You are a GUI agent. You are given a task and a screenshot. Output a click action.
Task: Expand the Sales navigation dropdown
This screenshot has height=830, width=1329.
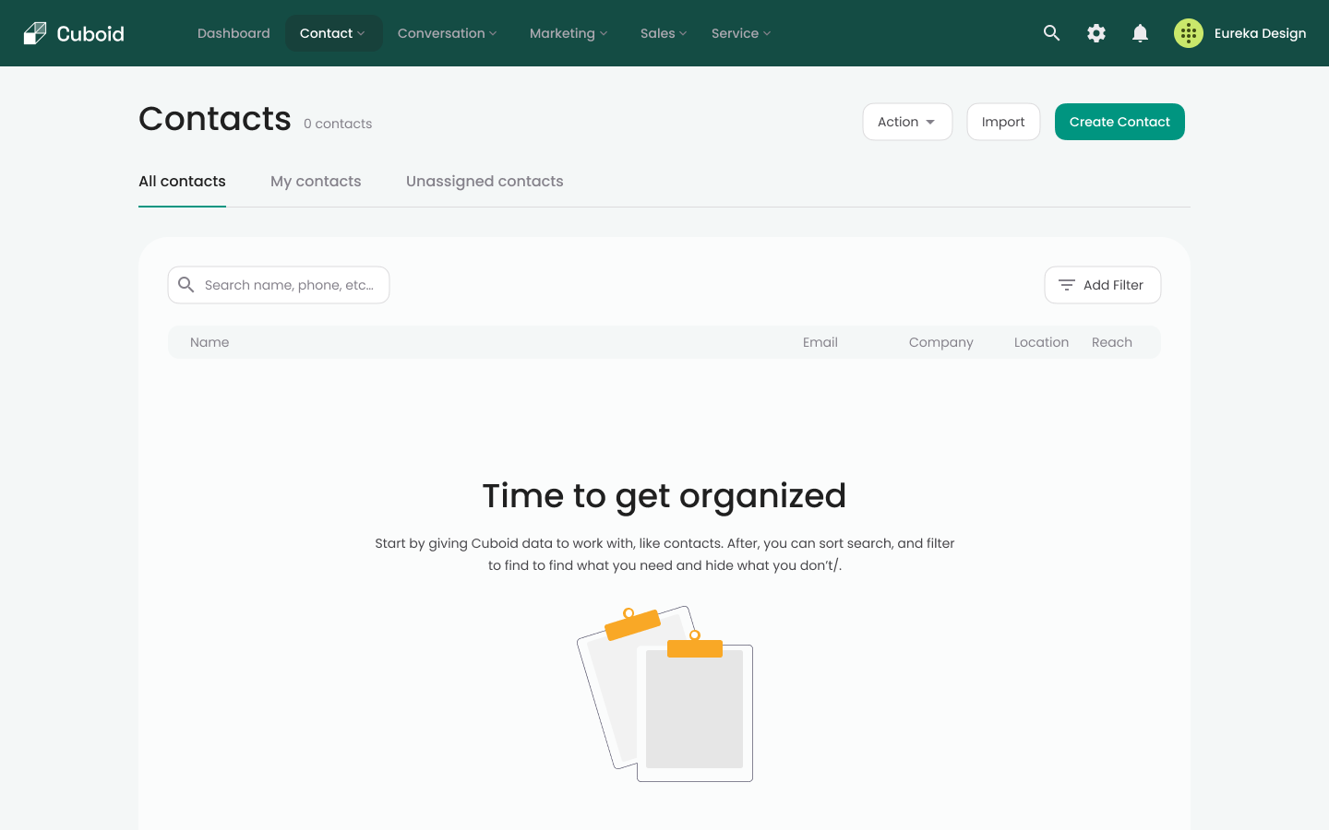coord(663,33)
